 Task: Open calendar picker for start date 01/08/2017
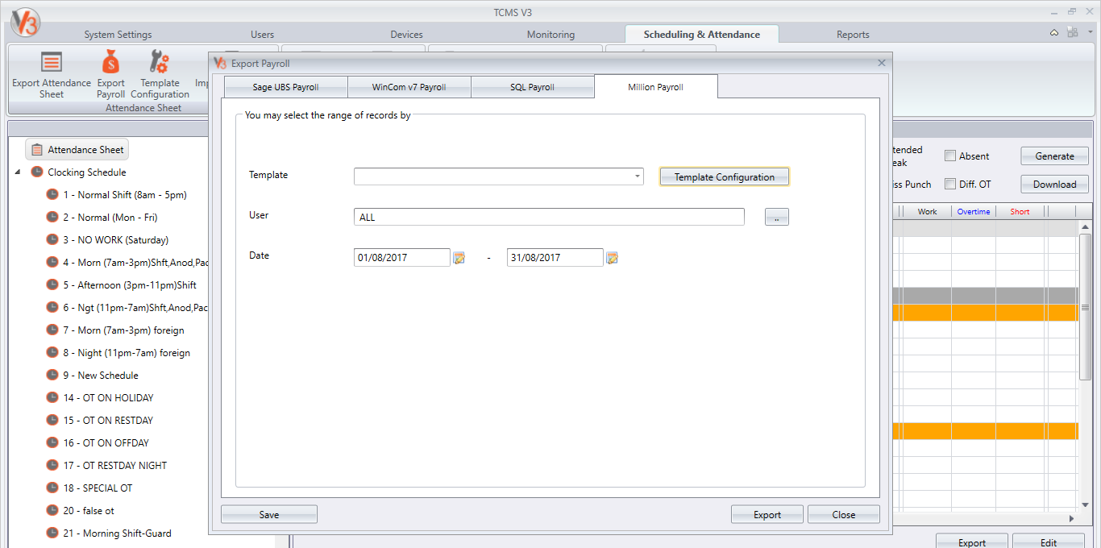click(x=459, y=258)
